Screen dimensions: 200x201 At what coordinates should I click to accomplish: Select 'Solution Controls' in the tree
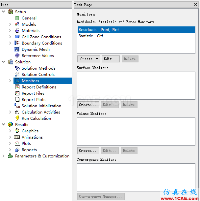[38, 75]
